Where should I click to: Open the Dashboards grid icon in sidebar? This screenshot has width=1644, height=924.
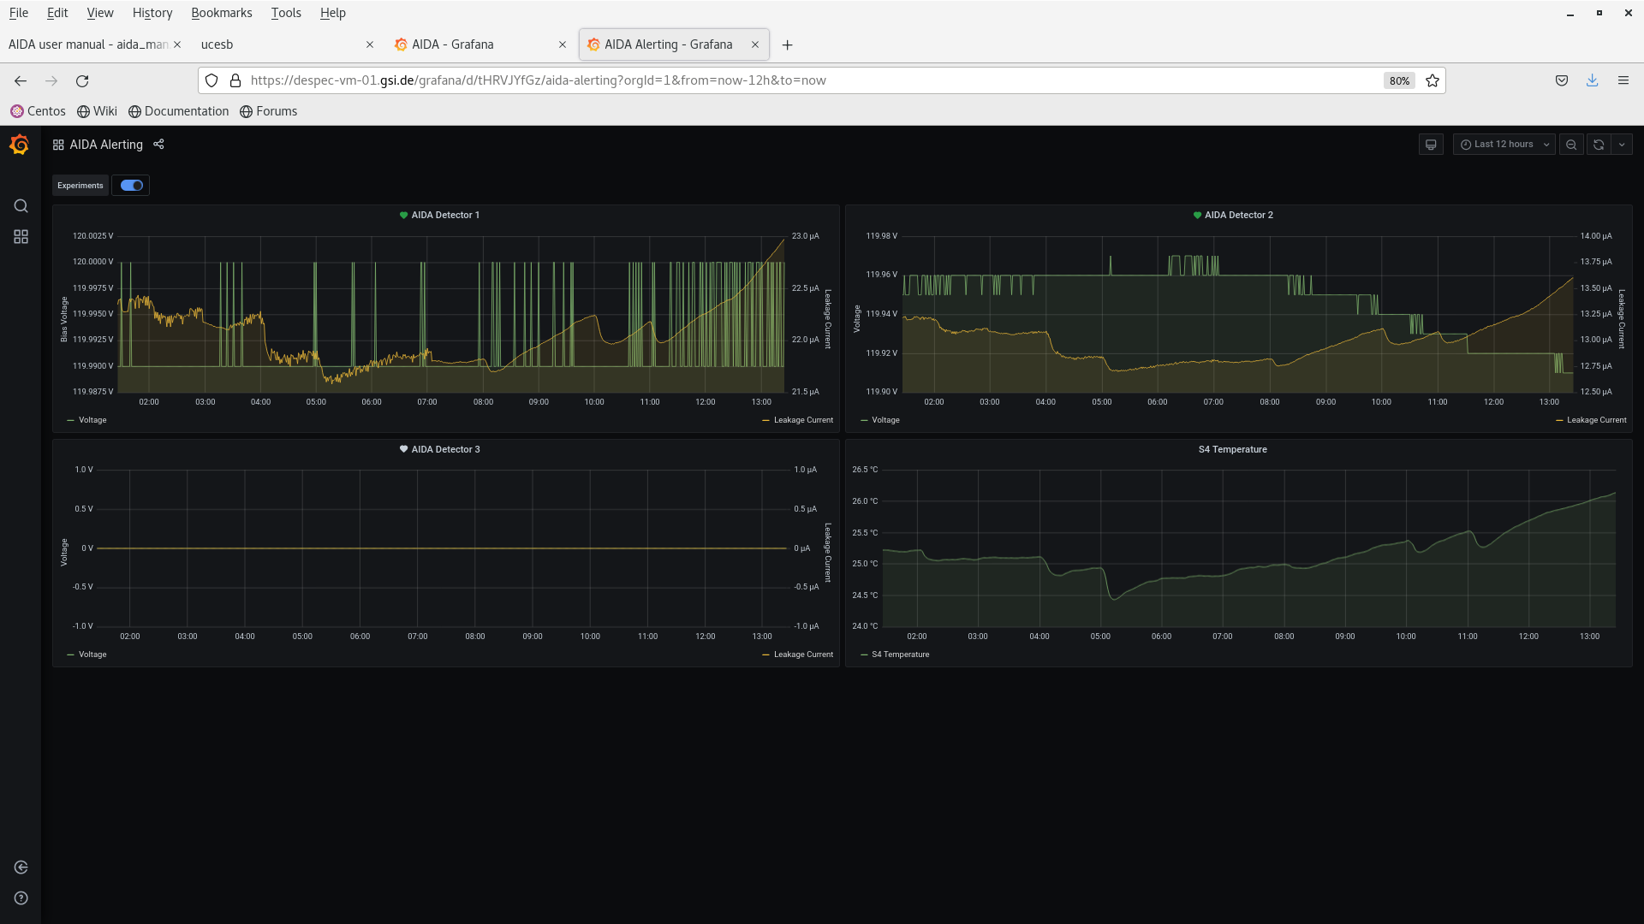[x=21, y=237]
